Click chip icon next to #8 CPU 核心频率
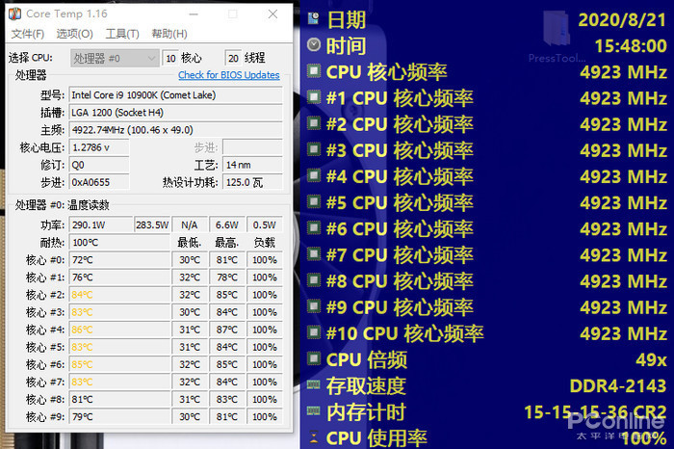 pos(314,280)
